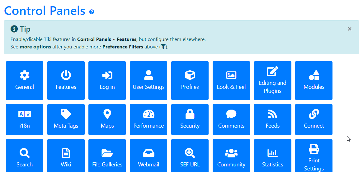Open the Profiles cube tile
Screen dimensions: 363x172
pyautogui.click(x=190, y=81)
